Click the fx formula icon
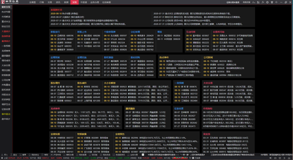Screen dimensions: 293x160 (263, 2)
